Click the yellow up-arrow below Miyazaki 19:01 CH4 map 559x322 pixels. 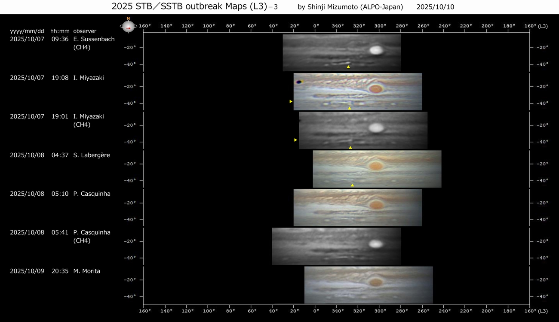pos(350,147)
